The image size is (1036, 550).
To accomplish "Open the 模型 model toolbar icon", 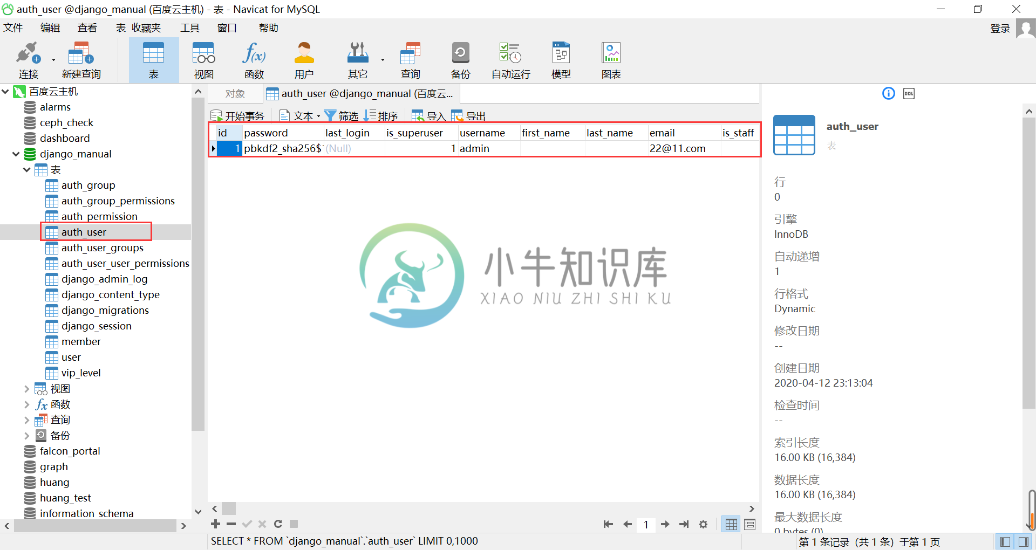I will click(x=561, y=59).
